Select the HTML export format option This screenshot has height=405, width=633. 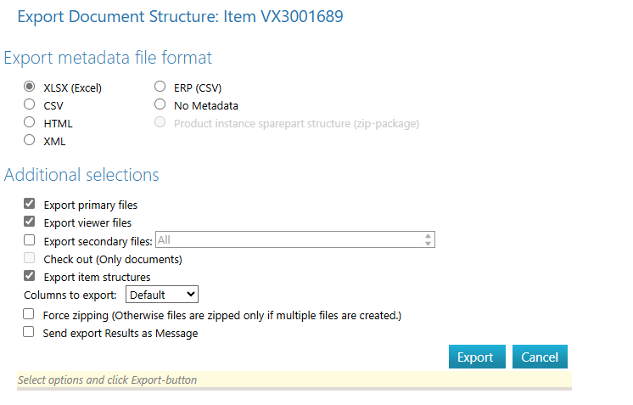tap(30, 123)
